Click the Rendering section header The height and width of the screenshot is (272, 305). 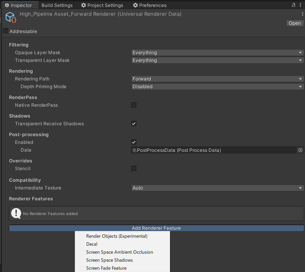[21, 71]
